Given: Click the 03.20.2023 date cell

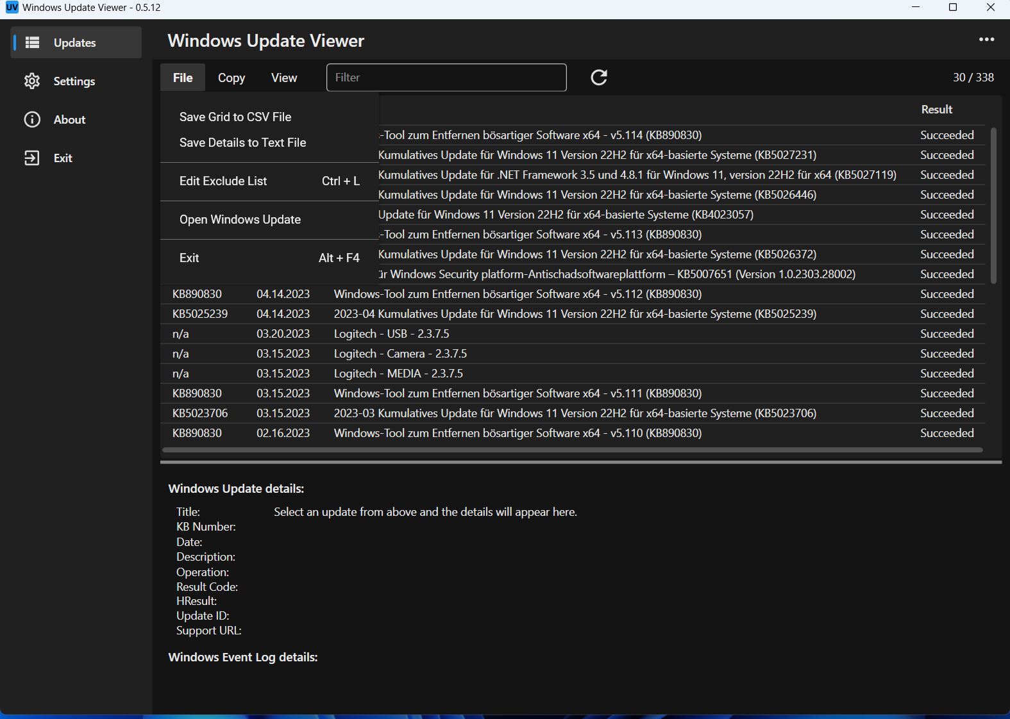Looking at the screenshot, I should click(283, 334).
